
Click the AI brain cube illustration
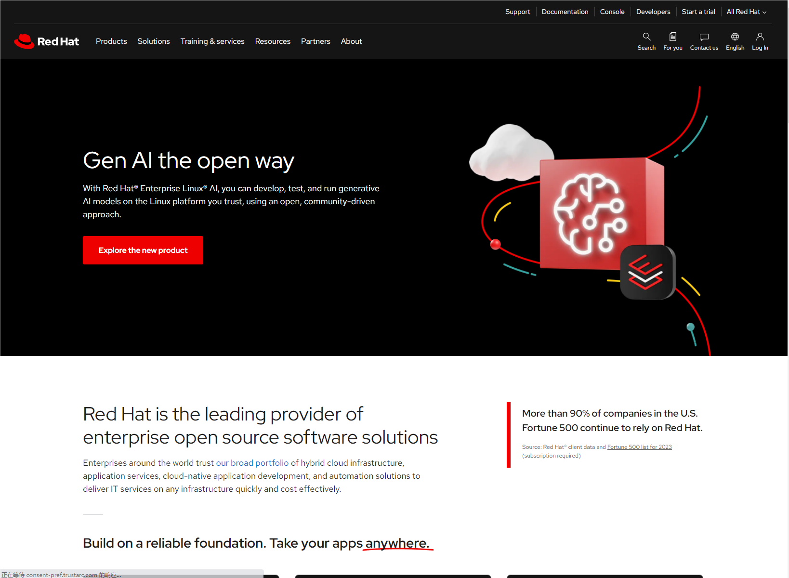point(602,213)
